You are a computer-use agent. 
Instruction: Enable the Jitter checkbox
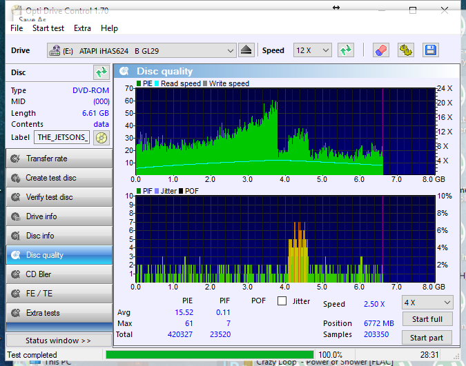tap(282, 301)
